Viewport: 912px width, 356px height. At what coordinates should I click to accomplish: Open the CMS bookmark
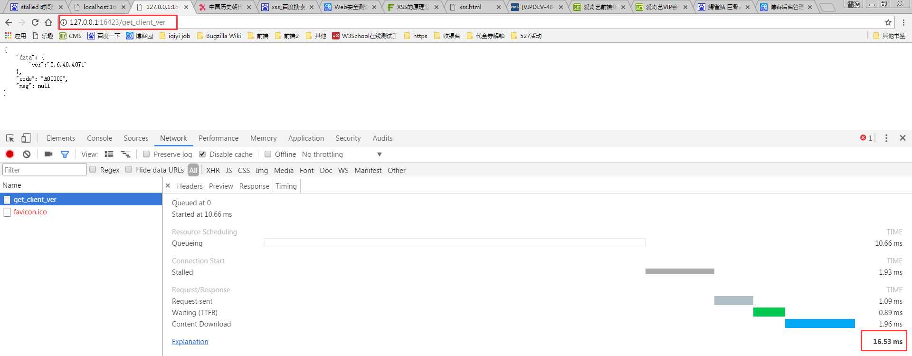tap(70, 36)
